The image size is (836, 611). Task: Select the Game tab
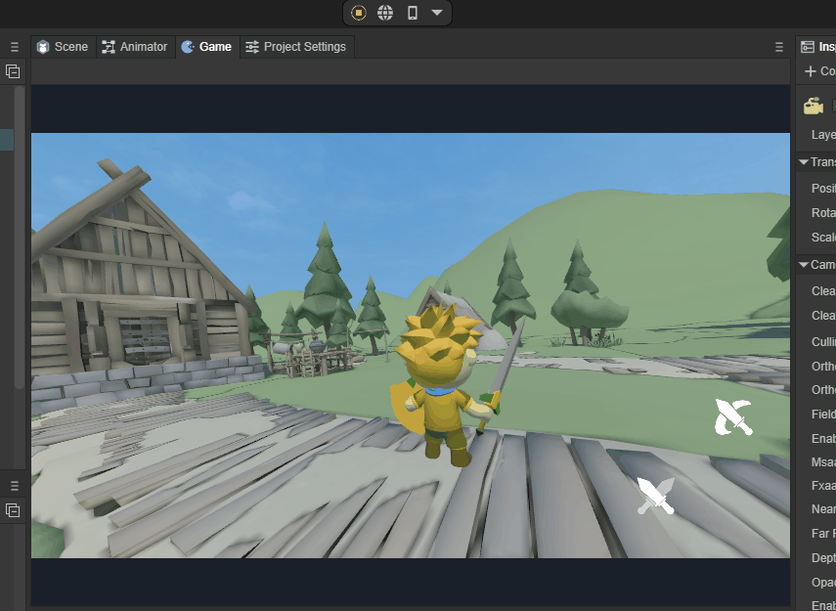tap(206, 47)
